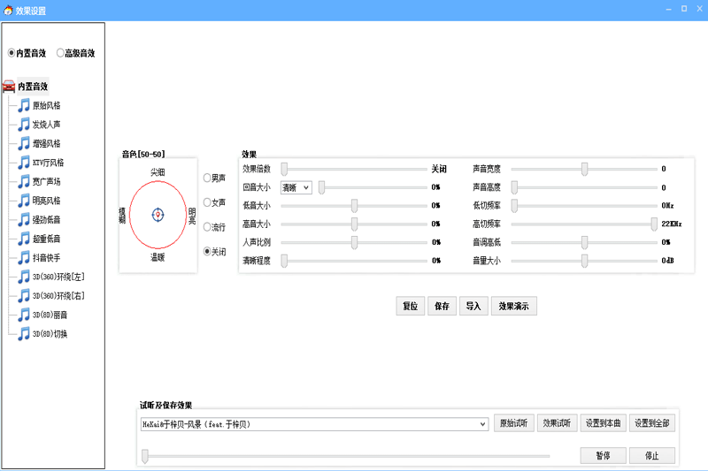Select the 明亮风格 tree entry
Image resolution: width=708 pixels, height=471 pixels.
pos(46,201)
